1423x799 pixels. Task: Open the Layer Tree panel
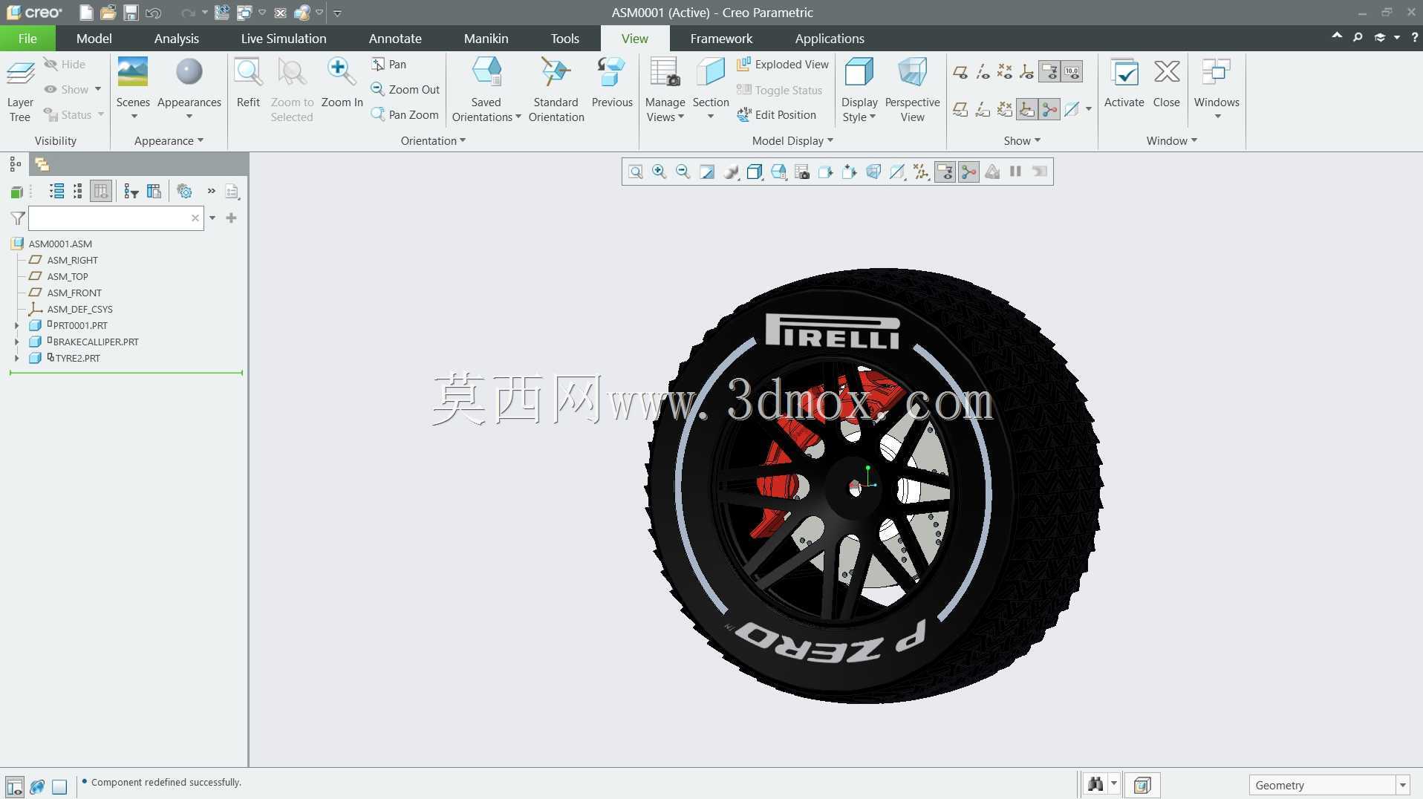point(20,90)
